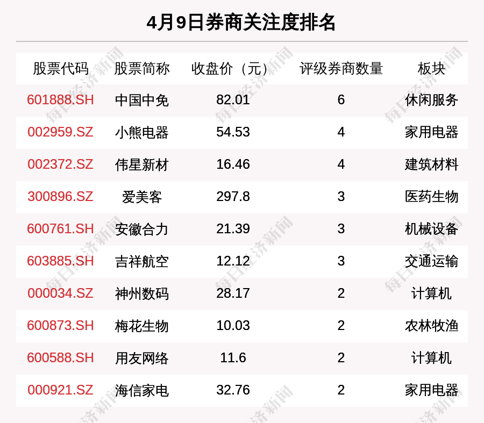This screenshot has height=423, width=484.
Task: Select stock code 000921.SZ
Action: 60,390
